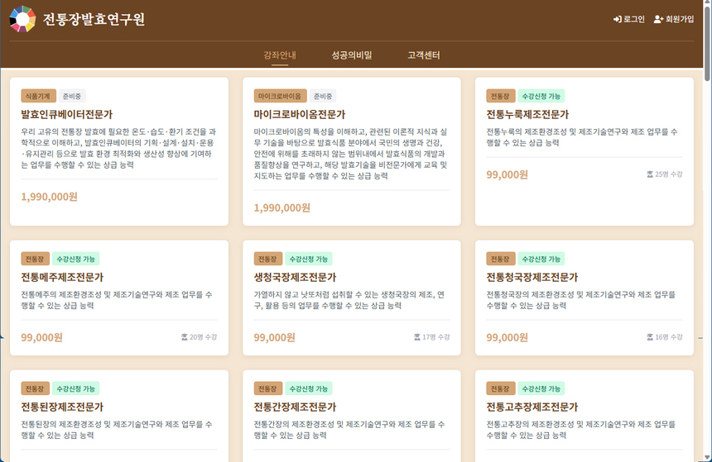Open the 강좌안내 tab
The image size is (712, 462).
(x=280, y=55)
